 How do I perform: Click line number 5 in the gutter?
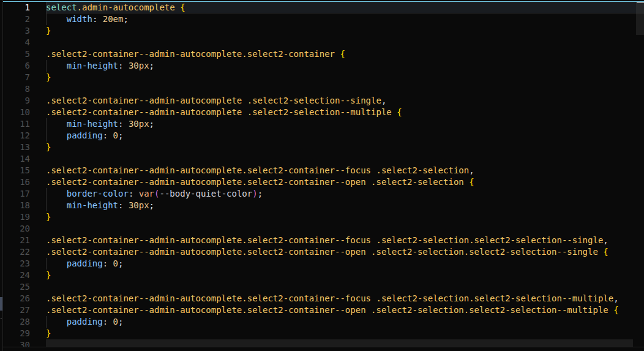(27, 54)
